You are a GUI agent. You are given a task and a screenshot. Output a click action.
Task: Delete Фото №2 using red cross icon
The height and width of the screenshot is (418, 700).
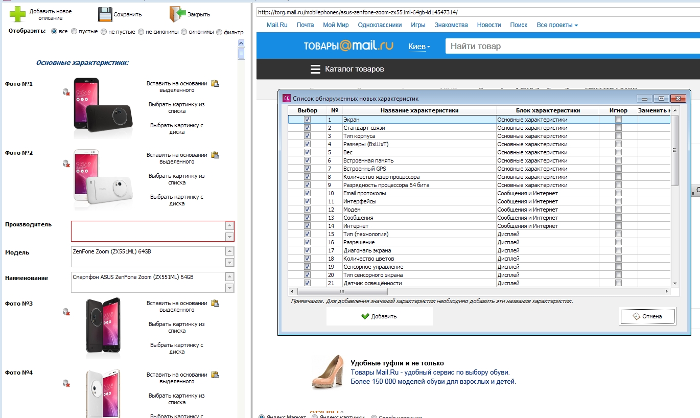point(66,164)
